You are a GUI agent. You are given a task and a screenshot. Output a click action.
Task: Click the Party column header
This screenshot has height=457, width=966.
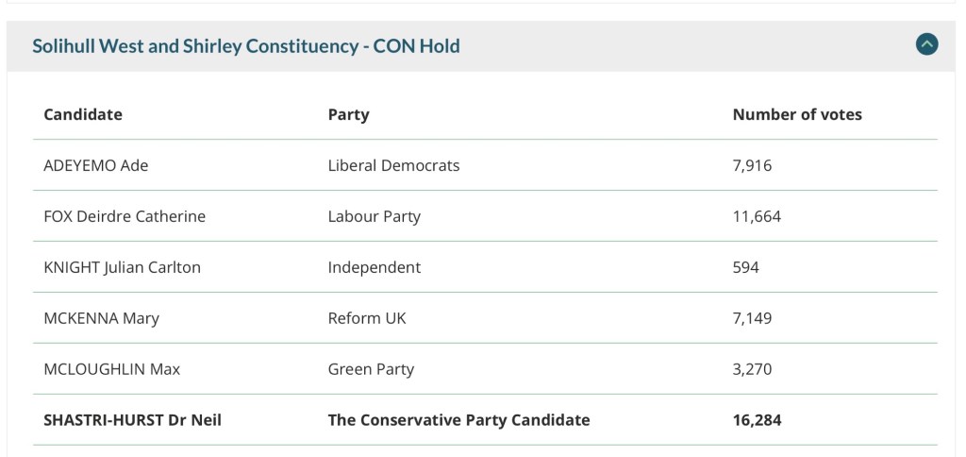coord(348,114)
